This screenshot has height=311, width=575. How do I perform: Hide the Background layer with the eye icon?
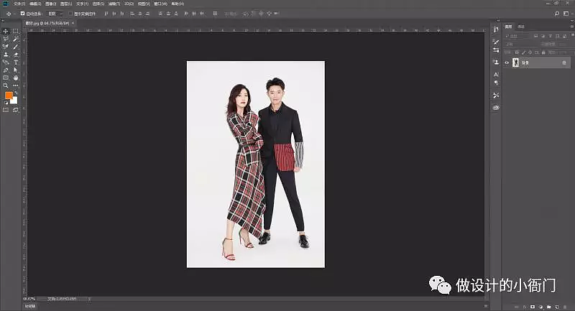click(x=507, y=62)
